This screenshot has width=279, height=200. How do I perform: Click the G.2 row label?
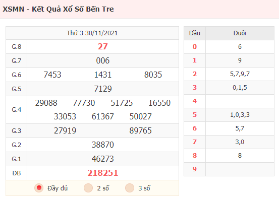click(x=17, y=145)
